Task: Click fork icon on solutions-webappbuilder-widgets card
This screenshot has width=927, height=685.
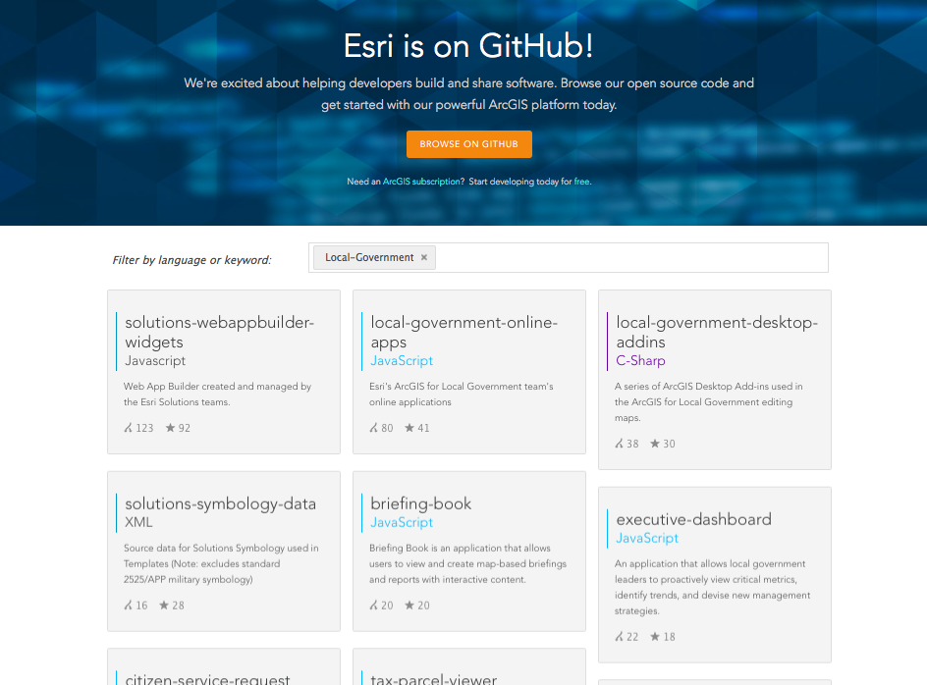Action: pyautogui.click(x=128, y=428)
